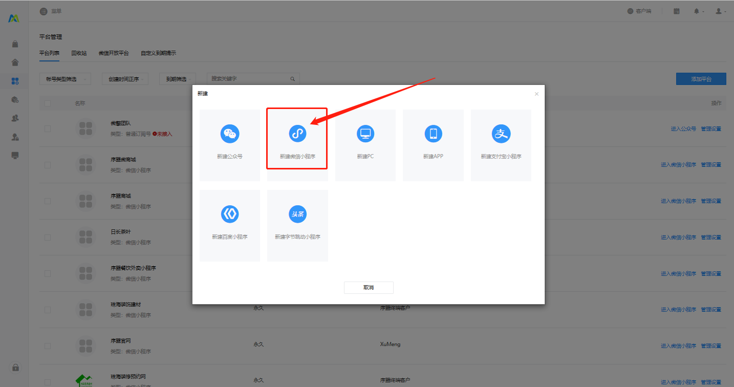734x387 pixels.
Task: Switch to 微信开放平台 tab
Action: coord(114,53)
